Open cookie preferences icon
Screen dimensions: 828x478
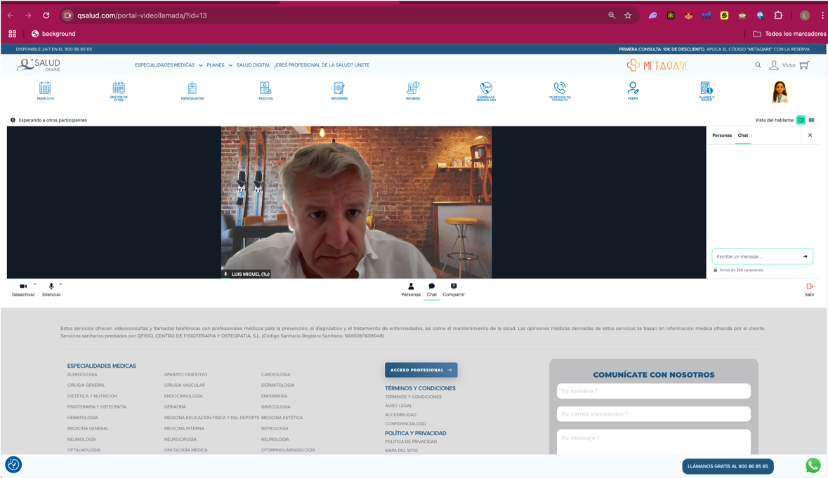point(13,464)
